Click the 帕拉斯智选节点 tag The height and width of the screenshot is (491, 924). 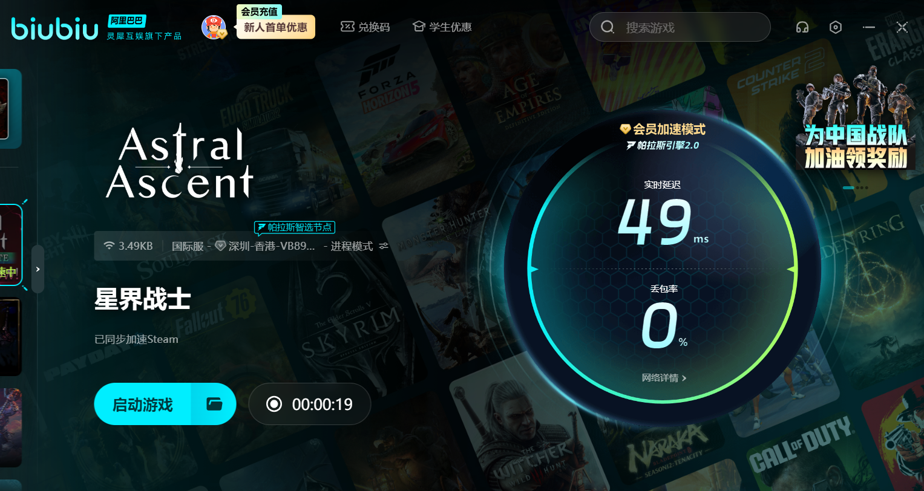(x=294, y=227)
